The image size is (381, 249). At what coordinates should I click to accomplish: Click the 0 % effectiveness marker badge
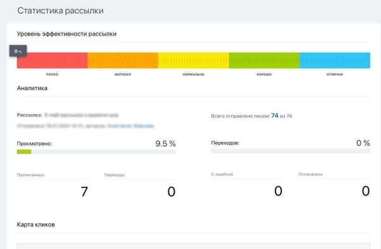tap(18, 51)
